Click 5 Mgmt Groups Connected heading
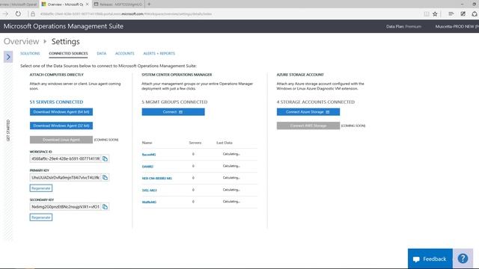This screenshot has width=479, height=269. click(174, 102)
